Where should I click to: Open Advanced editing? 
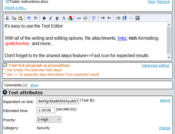(x=155, y=65)
